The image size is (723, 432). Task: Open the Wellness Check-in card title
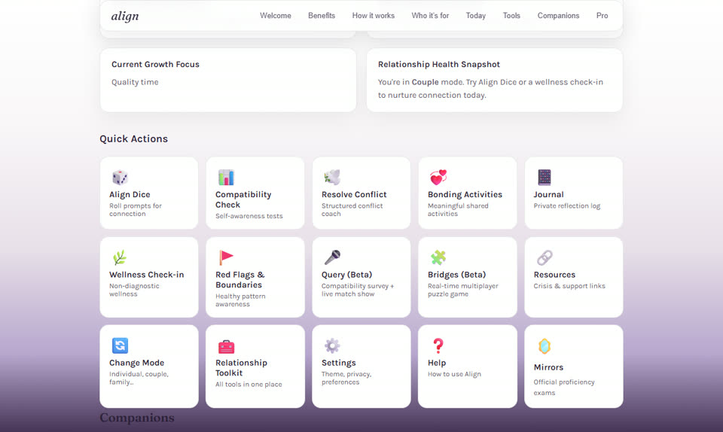(x=147, y=275)
